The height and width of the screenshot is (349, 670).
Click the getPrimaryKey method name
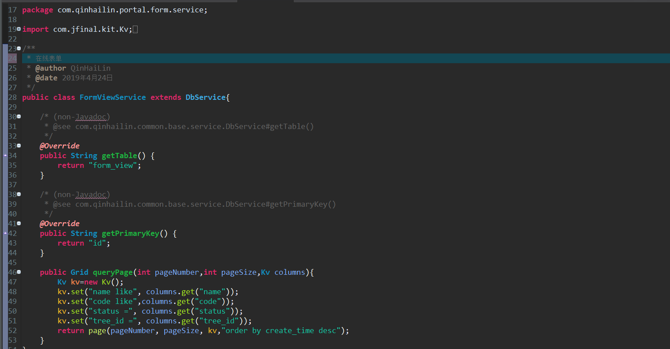[x=130, y=233]
